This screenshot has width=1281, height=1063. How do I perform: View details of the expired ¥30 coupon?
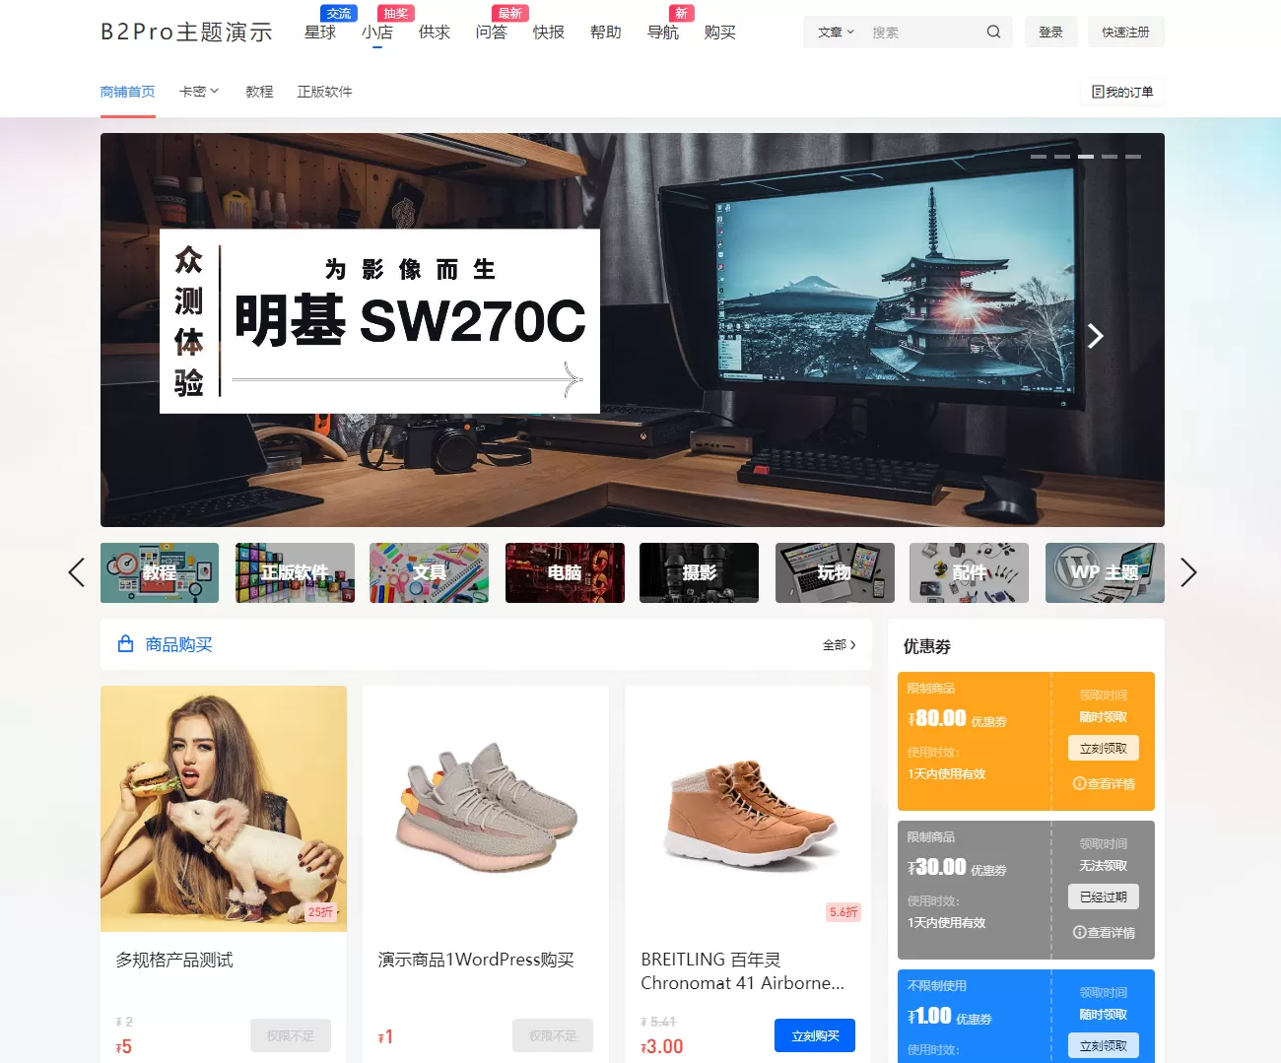coord(1104,933)
